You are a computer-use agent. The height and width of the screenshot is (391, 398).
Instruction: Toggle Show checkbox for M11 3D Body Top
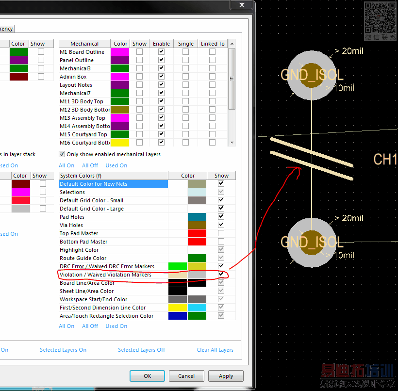[139, 101]
